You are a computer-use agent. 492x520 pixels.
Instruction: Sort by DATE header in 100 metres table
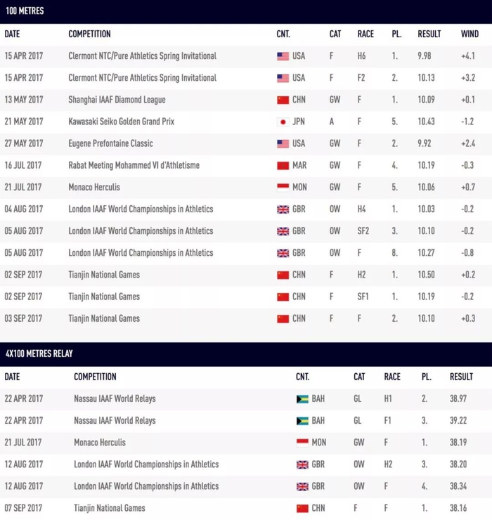tap(13, 34)
